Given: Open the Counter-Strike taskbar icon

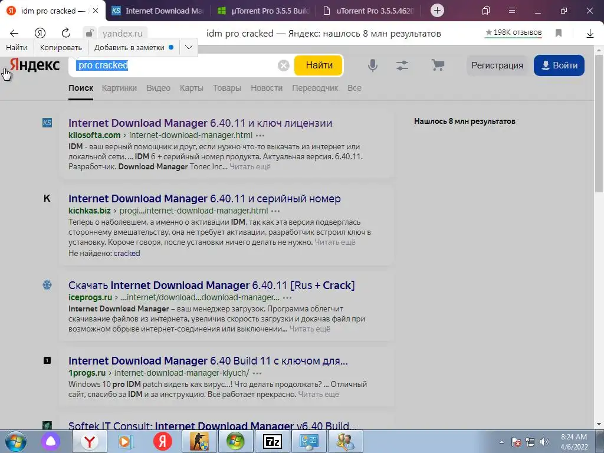Looking at the screenshot, I should click(x=199, y=441).
